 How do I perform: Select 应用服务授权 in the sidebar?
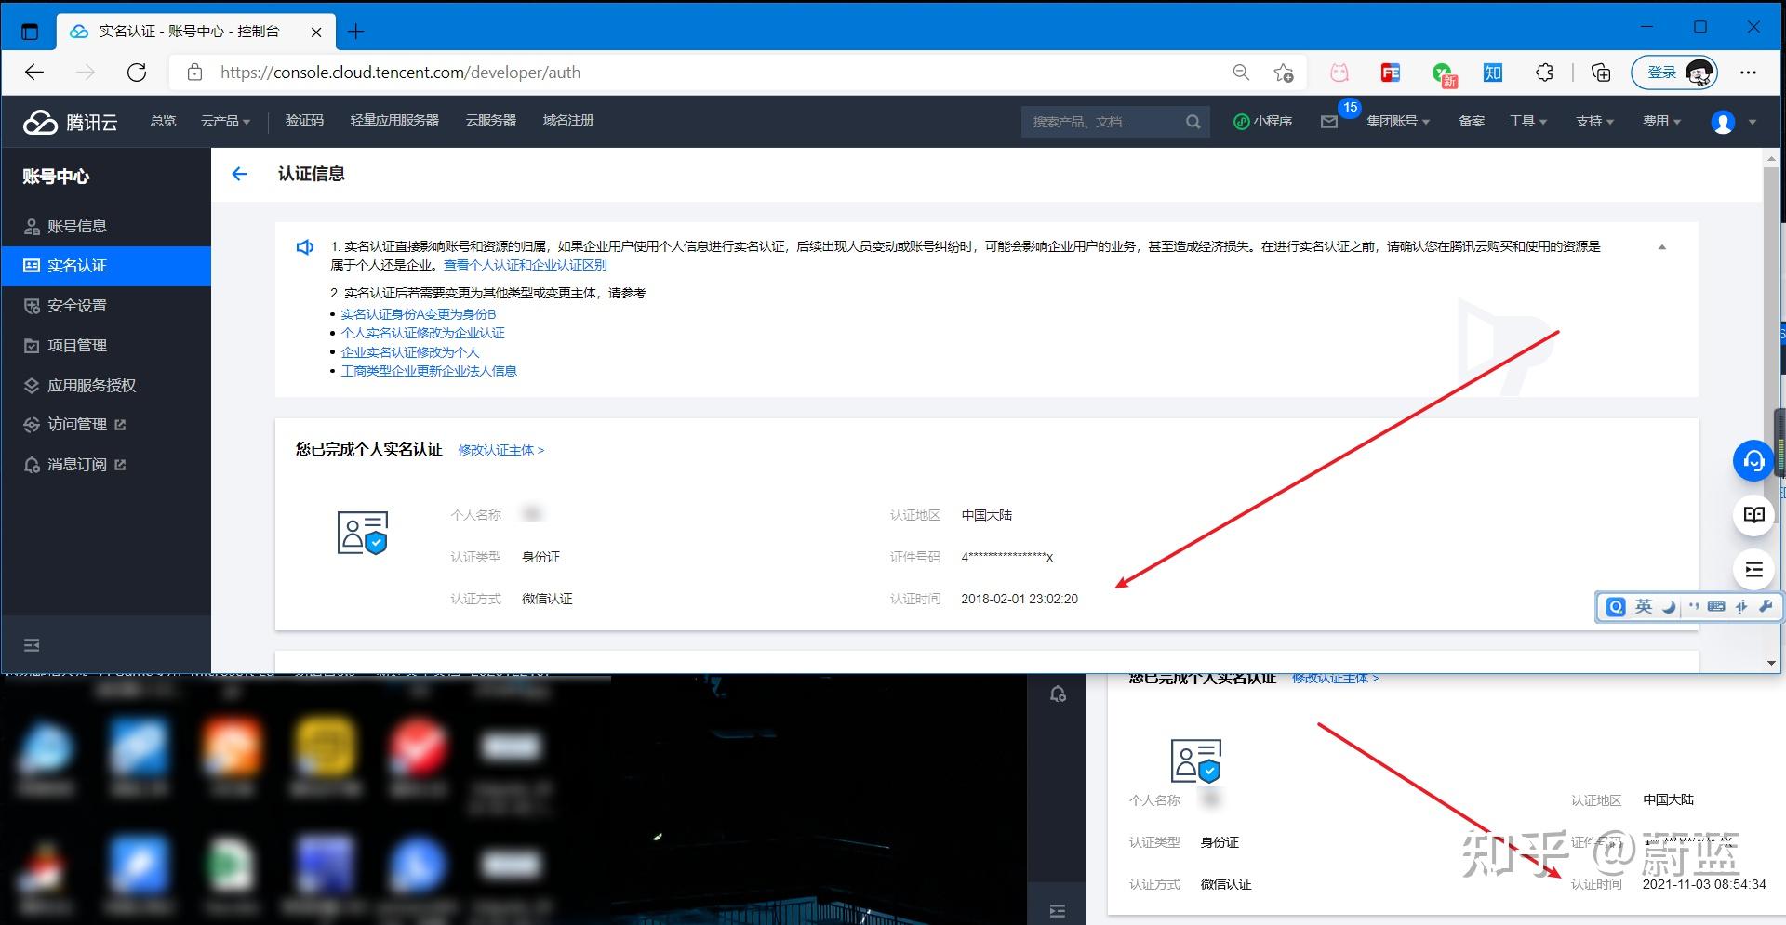[106, 386]
